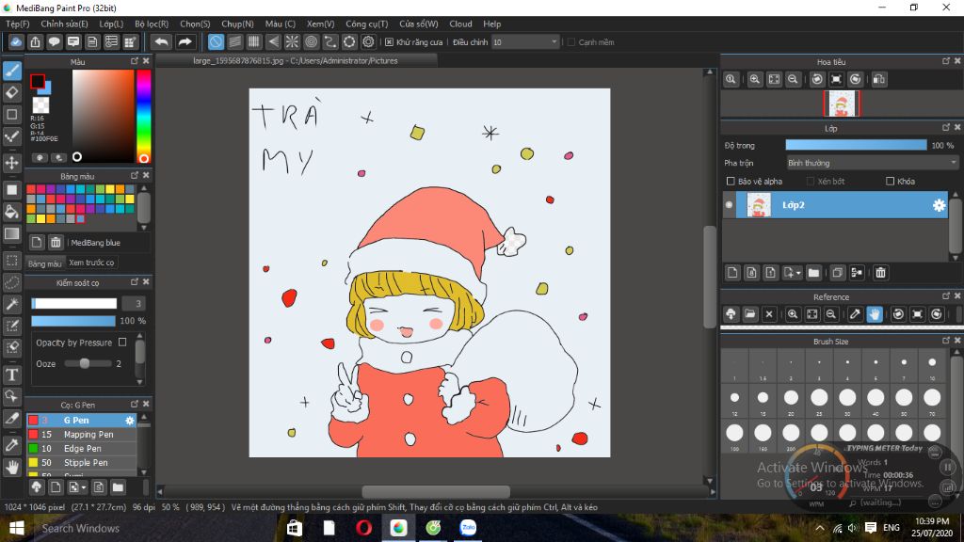Enable Opacity by Pressure checkbox
The height and width of the screenshot is (542, 964).
pyautogui.click(x=122, y=343)
